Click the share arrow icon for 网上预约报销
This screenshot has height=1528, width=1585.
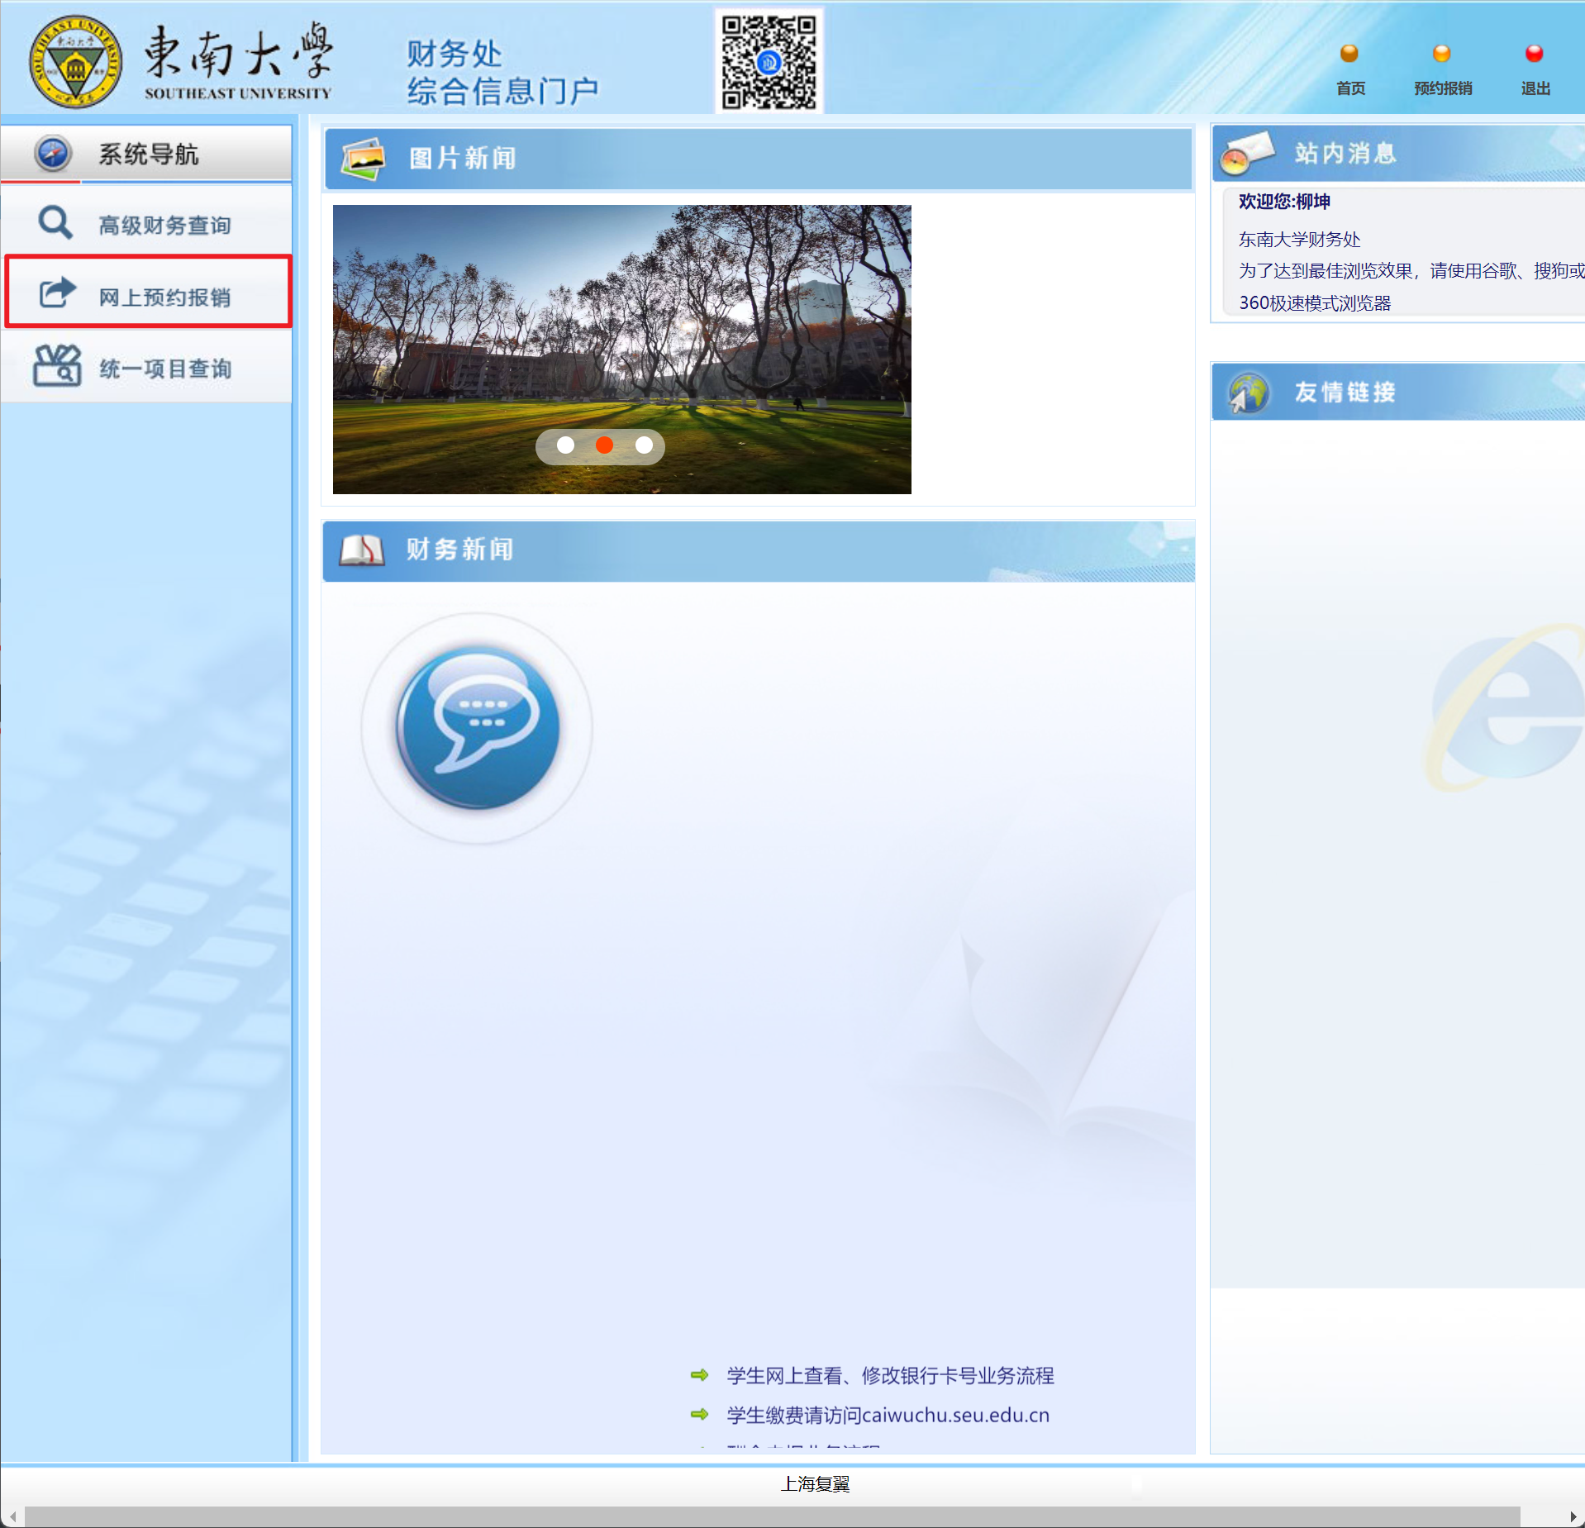[57, 293]
